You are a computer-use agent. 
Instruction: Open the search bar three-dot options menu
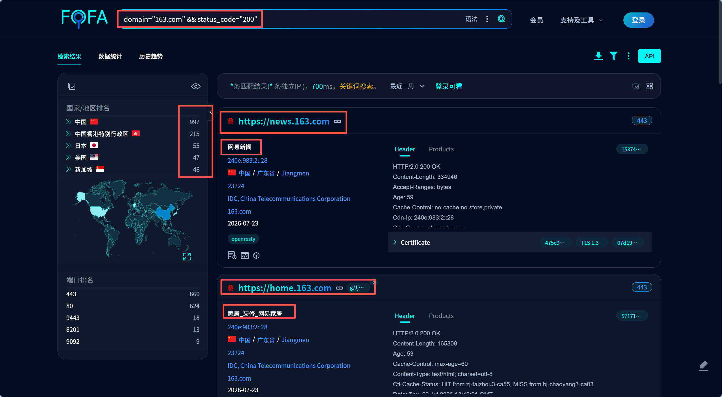pos(487,19)
